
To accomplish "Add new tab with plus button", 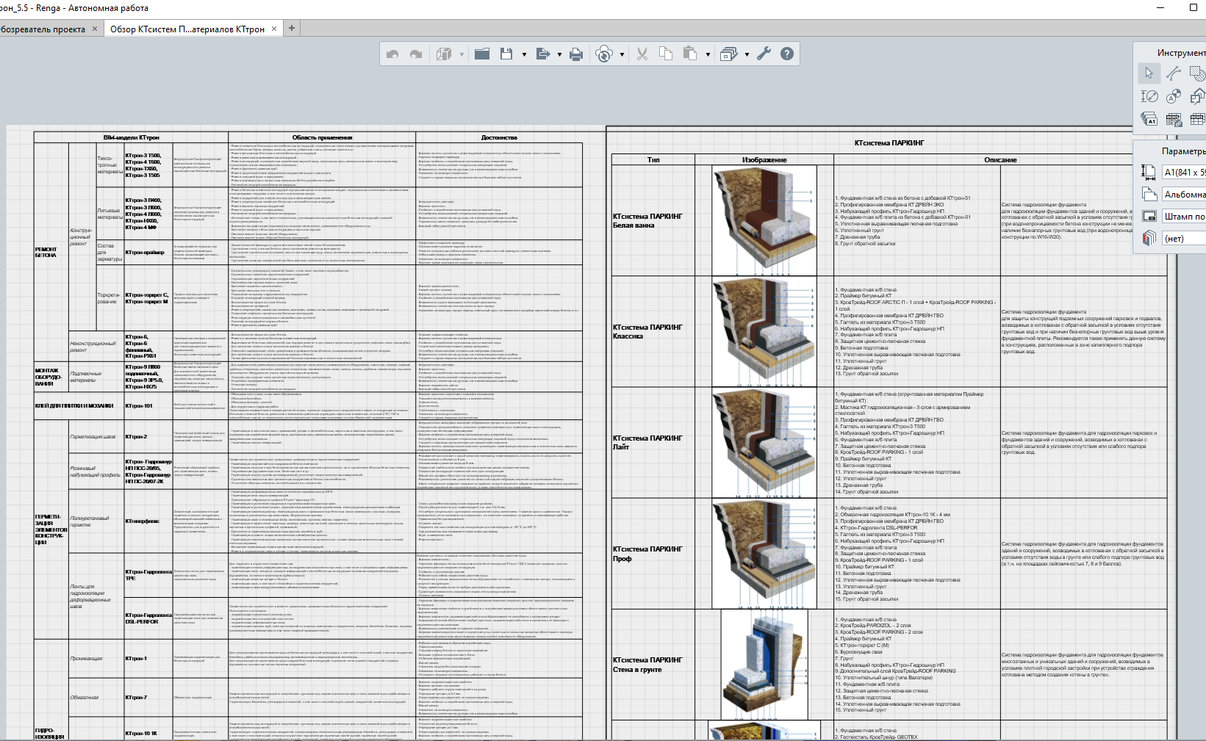I will tap(292, 28).
